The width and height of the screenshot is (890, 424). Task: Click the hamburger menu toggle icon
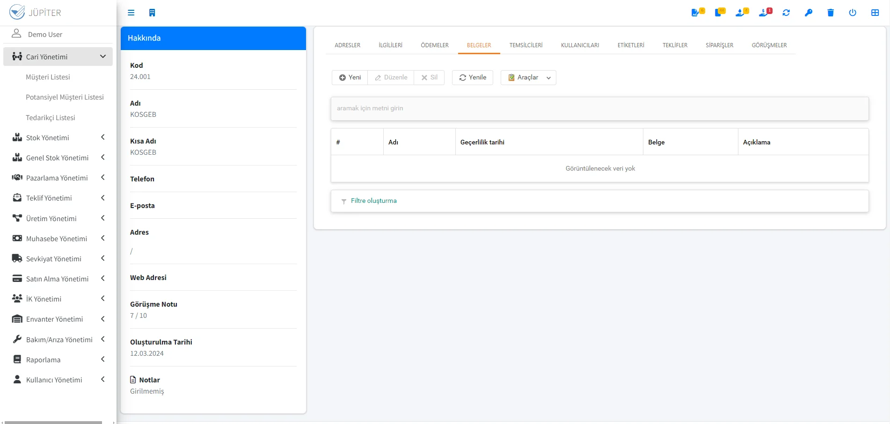pos(131,13)
